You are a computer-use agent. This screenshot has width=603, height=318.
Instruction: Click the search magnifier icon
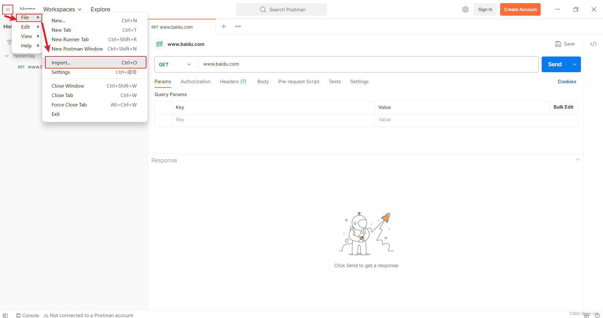(263, 9)
